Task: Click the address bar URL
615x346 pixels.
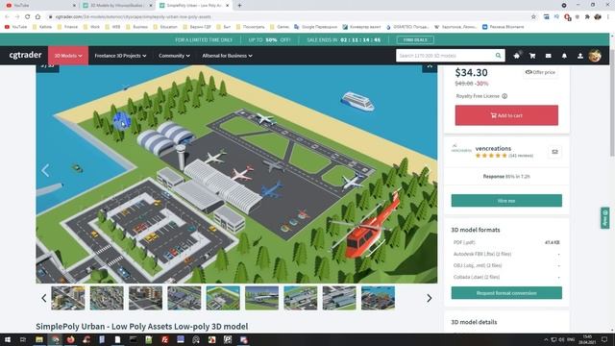Action: (x=134, y=17)
